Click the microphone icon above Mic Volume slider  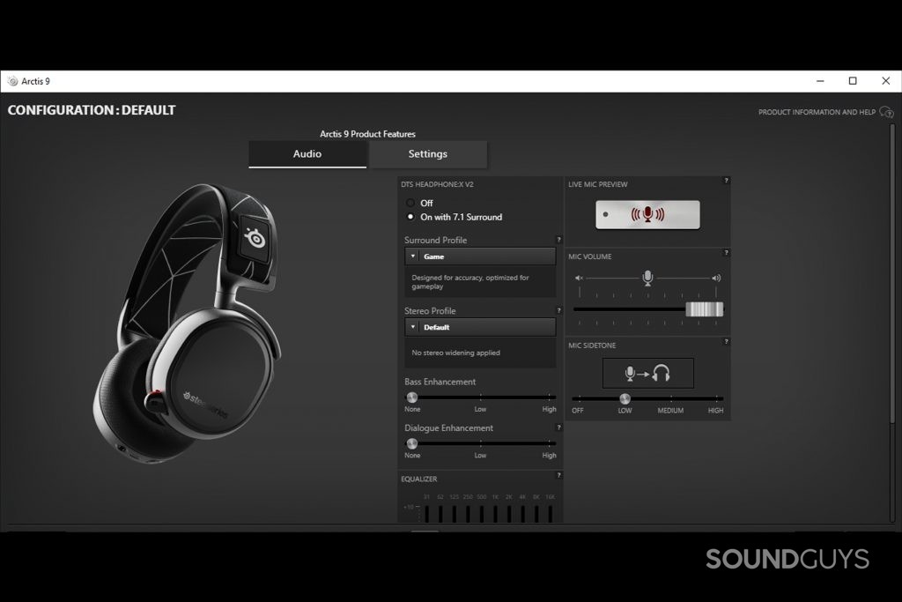[647, 278]
